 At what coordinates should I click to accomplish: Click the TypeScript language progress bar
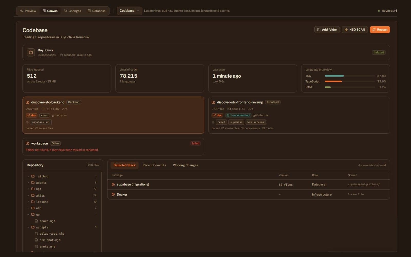tap(350, 81)
